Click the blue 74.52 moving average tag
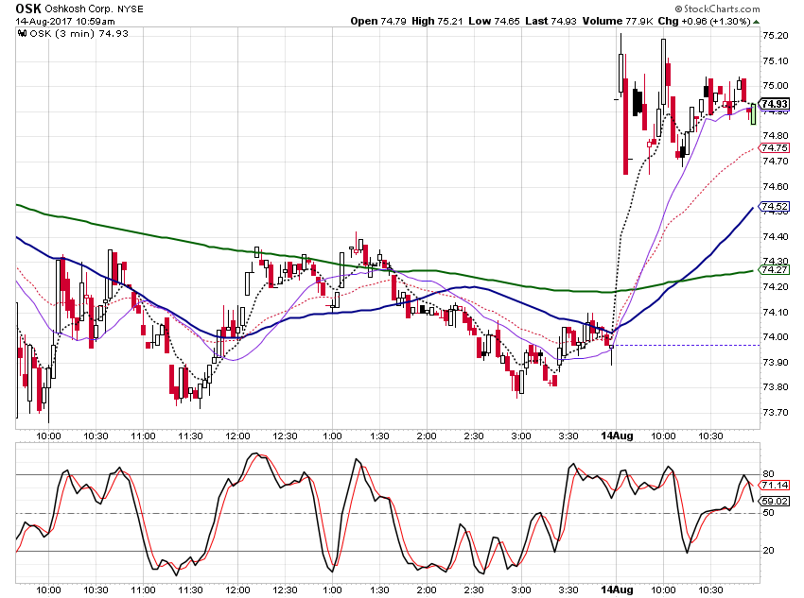 (x=775, y=207)
